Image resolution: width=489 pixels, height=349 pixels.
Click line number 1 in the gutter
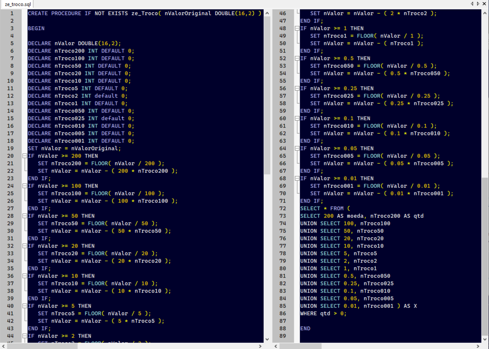click(12, 13)
